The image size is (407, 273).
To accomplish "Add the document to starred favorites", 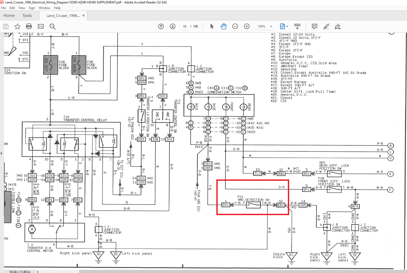I will click(17, 26).
